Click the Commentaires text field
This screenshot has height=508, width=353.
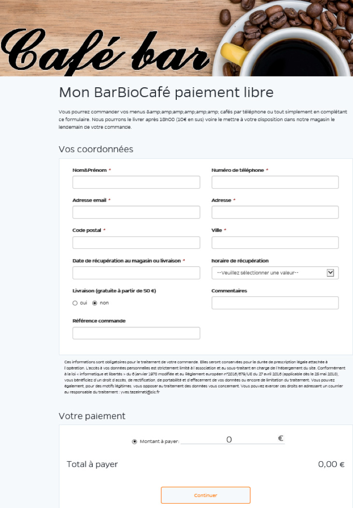click(275, 303)
